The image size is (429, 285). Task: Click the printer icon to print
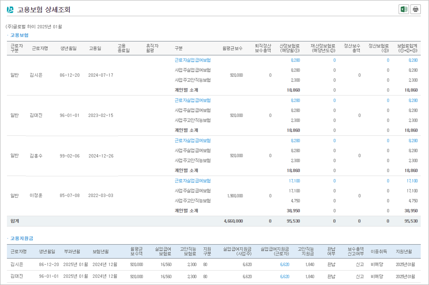point(415,9)
